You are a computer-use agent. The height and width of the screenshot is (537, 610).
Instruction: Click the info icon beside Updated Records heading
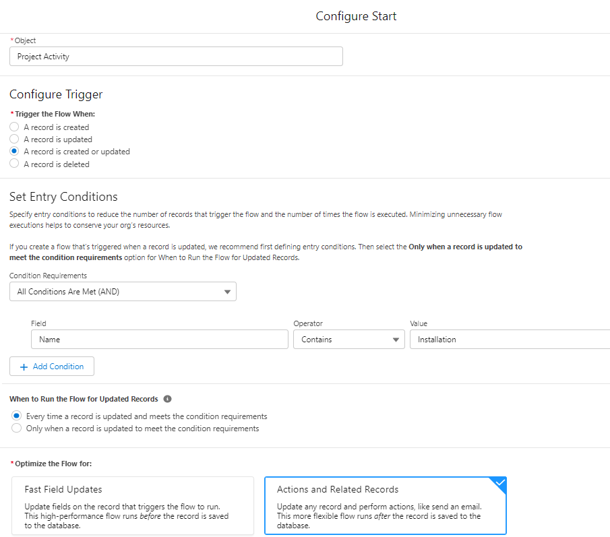(x=167, y=399)
